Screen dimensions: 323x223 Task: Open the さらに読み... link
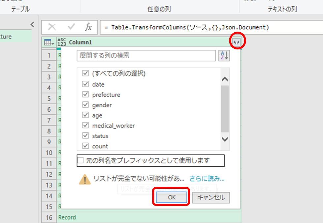pyautogui.click(x=207, y=179)
